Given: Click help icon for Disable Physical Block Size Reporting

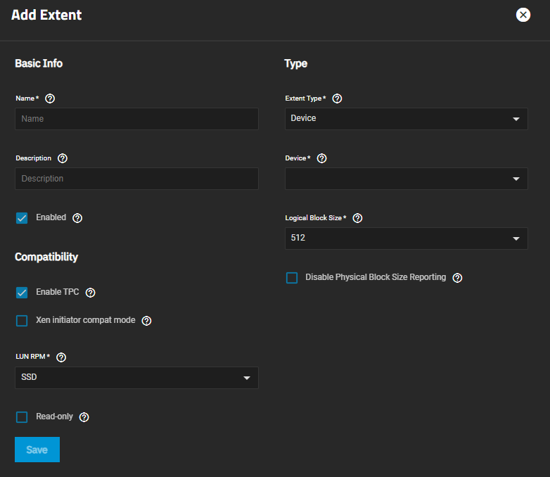Looking at the screenshot, I should coord(457,278).
